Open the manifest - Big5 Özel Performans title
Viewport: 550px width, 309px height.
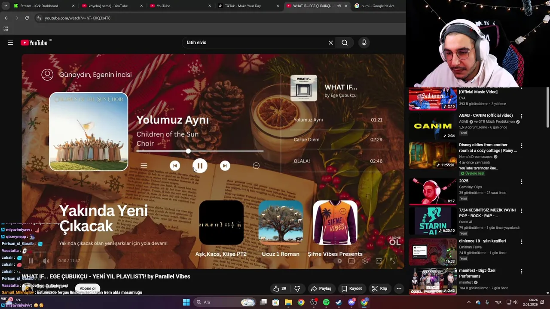coord(477,273)
